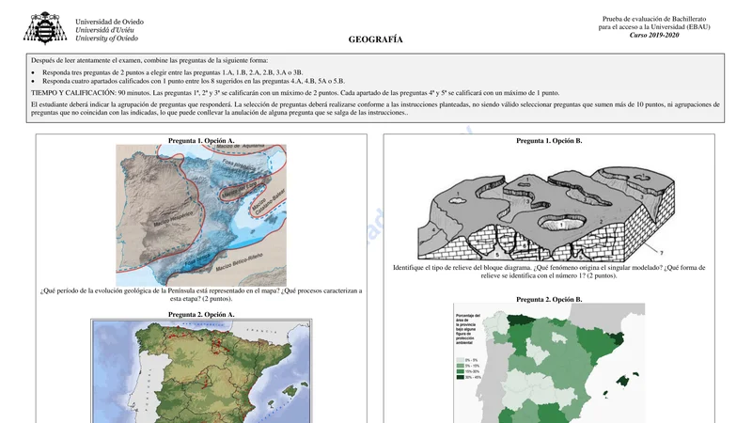Click the GEOGRAFÍA exam title

click(x=375, y=40)
